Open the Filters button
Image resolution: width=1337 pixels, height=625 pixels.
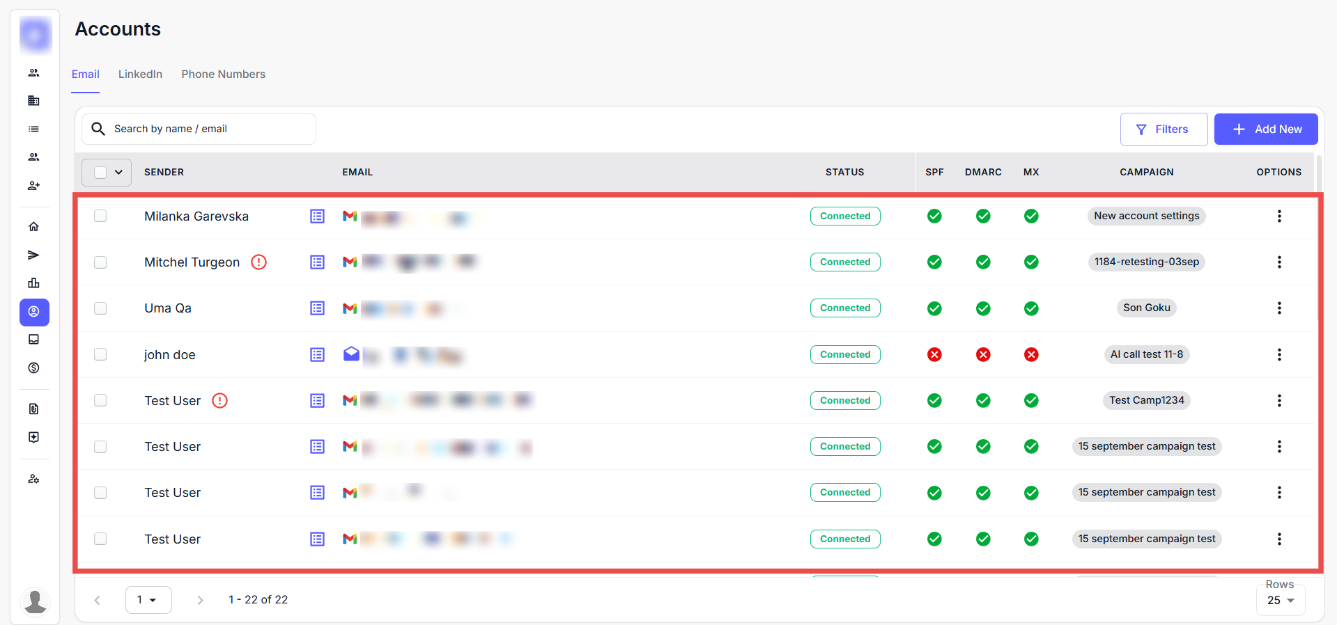click(1163, 129)
